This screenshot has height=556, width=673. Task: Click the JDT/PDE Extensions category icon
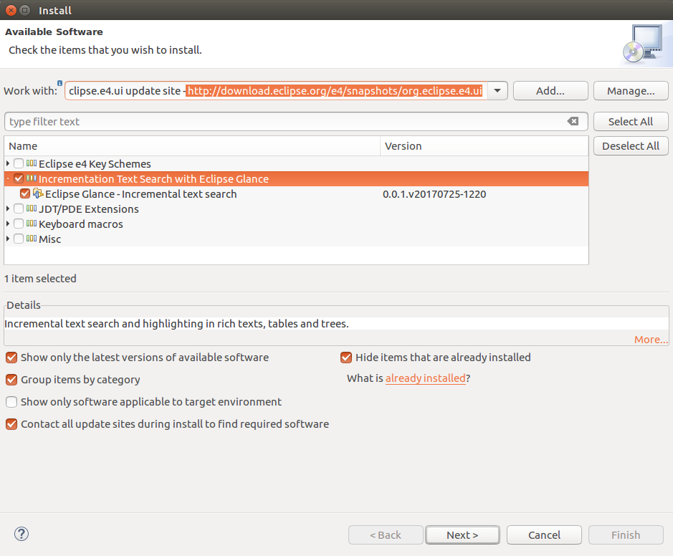(x=32, y=208)
